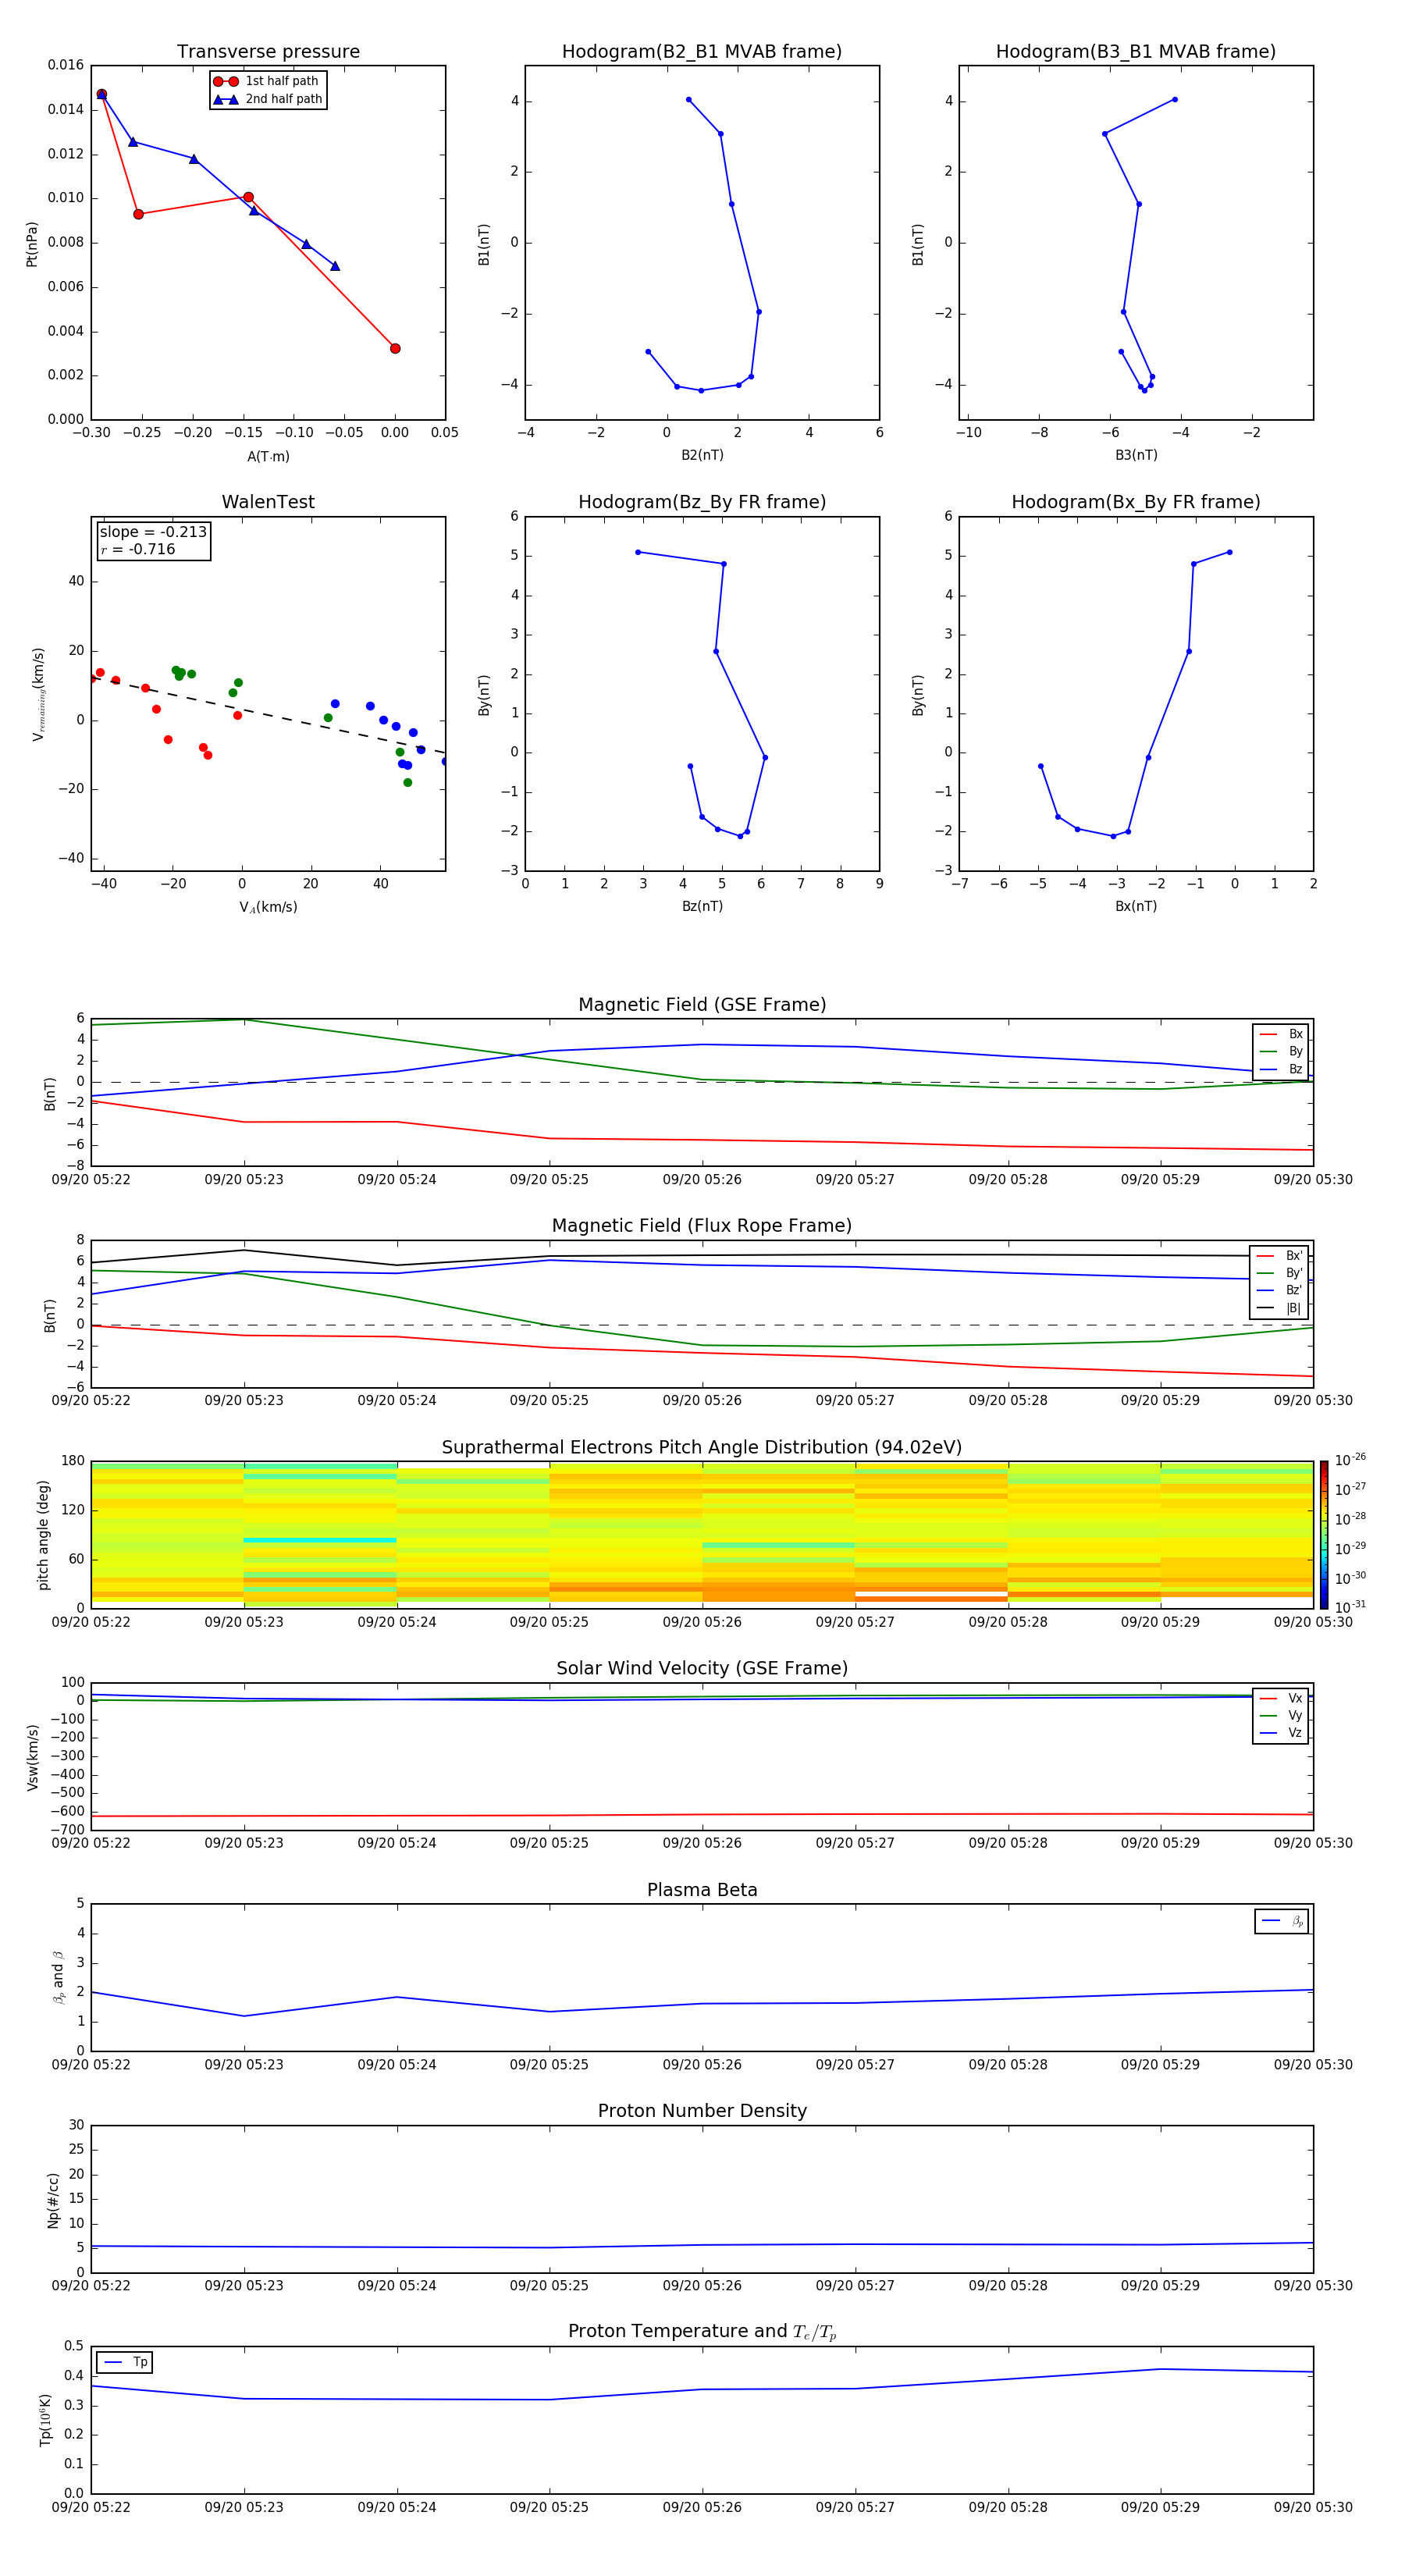Click the 'V_remaining(km/s)' y-axis label
1405x2576 pixels.
coord(38,694)
